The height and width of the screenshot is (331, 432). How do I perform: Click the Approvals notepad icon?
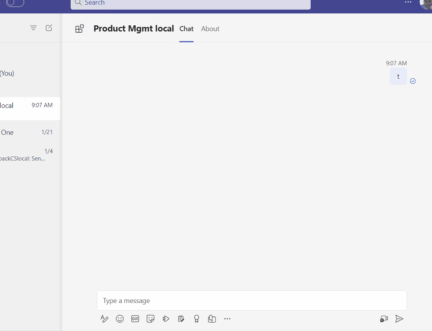(181, 319)
